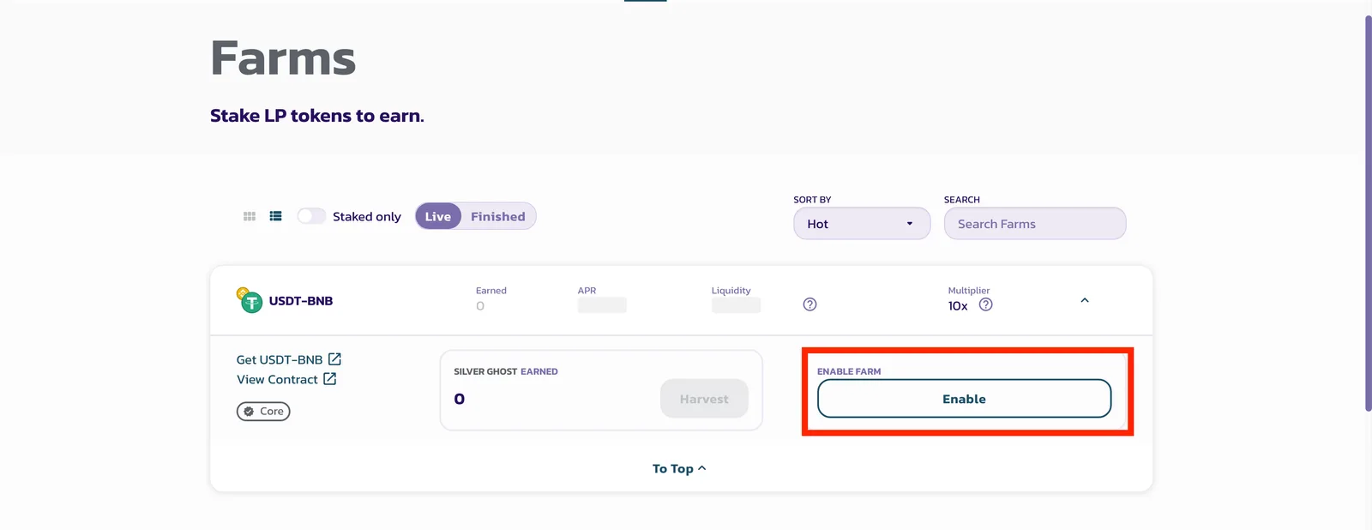Open the Sort By Hot dropdown

point(862,224)
